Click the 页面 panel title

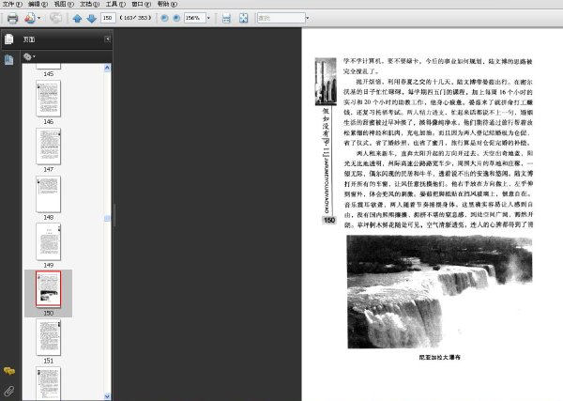point(29,39)
